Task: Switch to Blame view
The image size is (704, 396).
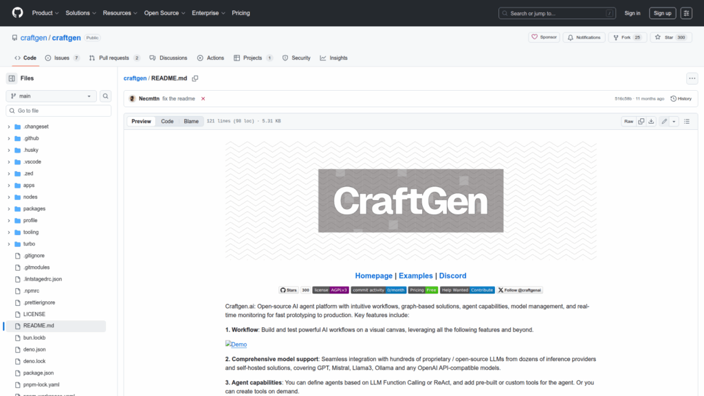Action: tap(190, 121)
